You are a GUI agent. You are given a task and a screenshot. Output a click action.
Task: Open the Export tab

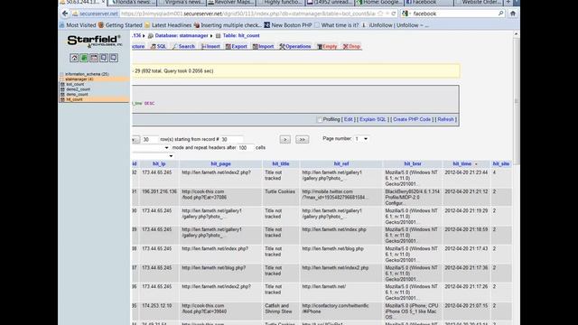click(x=237, y=46)
